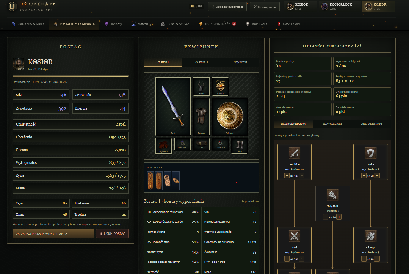
Task: Select the Obrona 25020 row
Action: click(x=70, y=150)
